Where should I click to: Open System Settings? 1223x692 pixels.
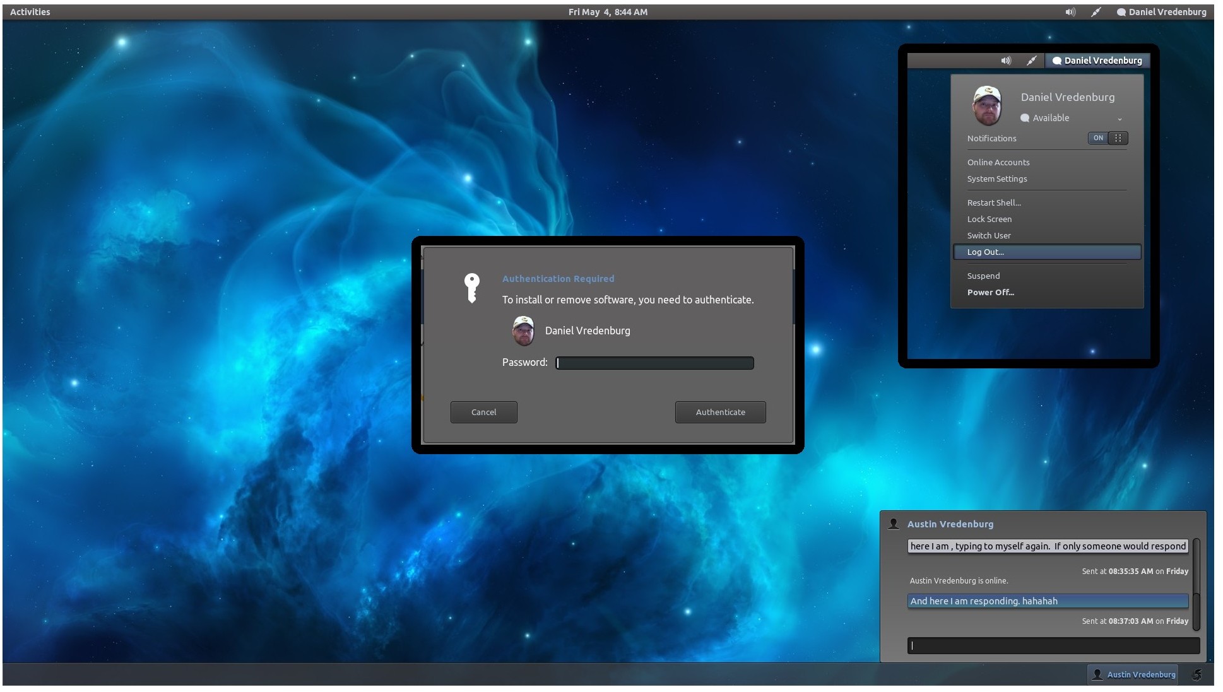coord(997,179)
